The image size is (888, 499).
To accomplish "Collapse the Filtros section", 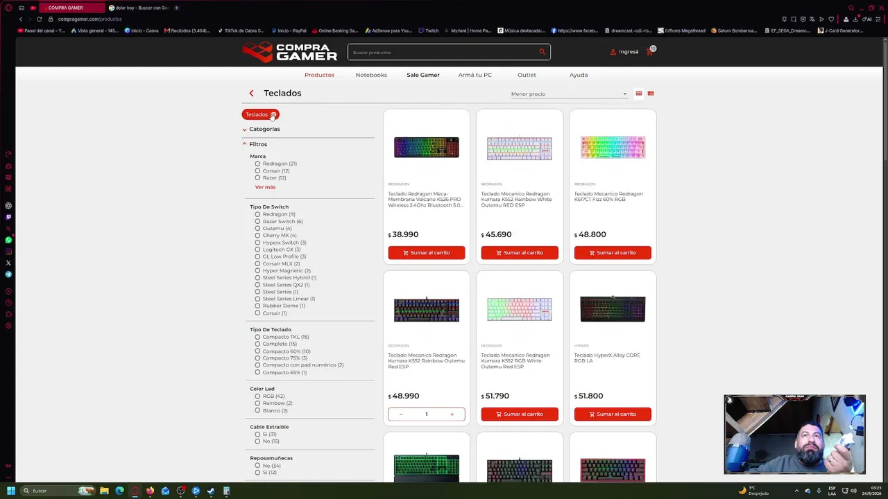I will [x=255, y=144].
